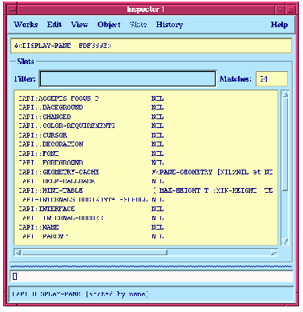Open the View menu
The height and width of the screenshot is (312, 303).
coord(79,25)
